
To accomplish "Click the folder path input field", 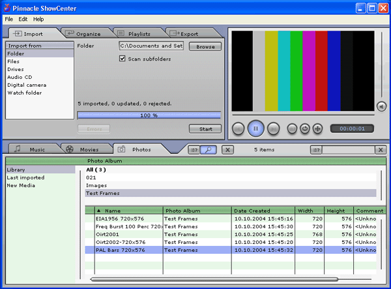I will 151,46.
